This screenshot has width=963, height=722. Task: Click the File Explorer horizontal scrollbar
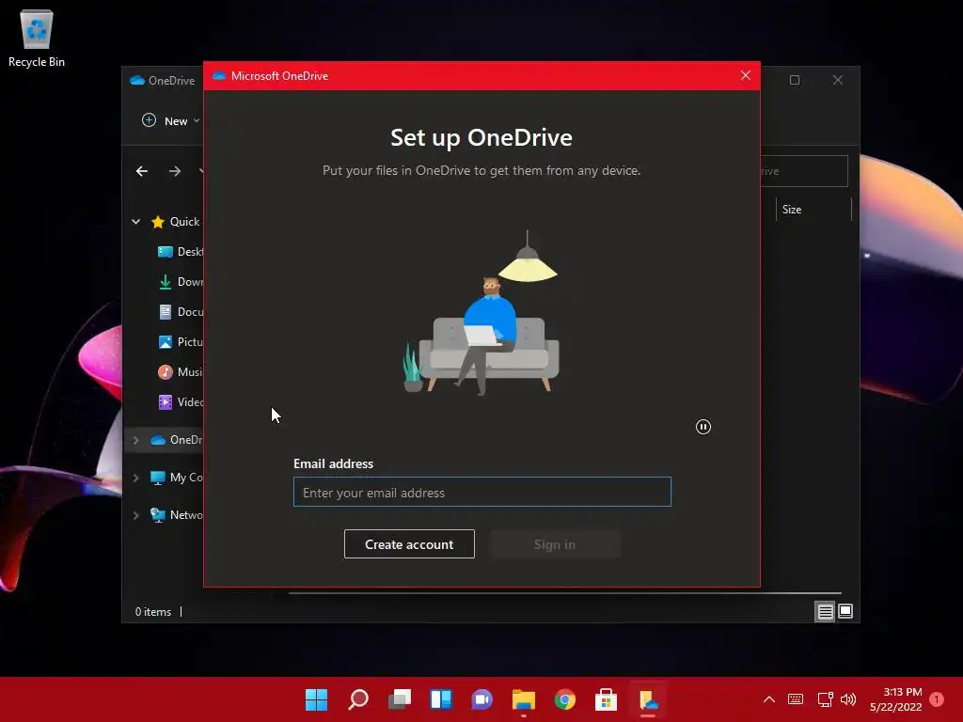[x=565, y=593]
